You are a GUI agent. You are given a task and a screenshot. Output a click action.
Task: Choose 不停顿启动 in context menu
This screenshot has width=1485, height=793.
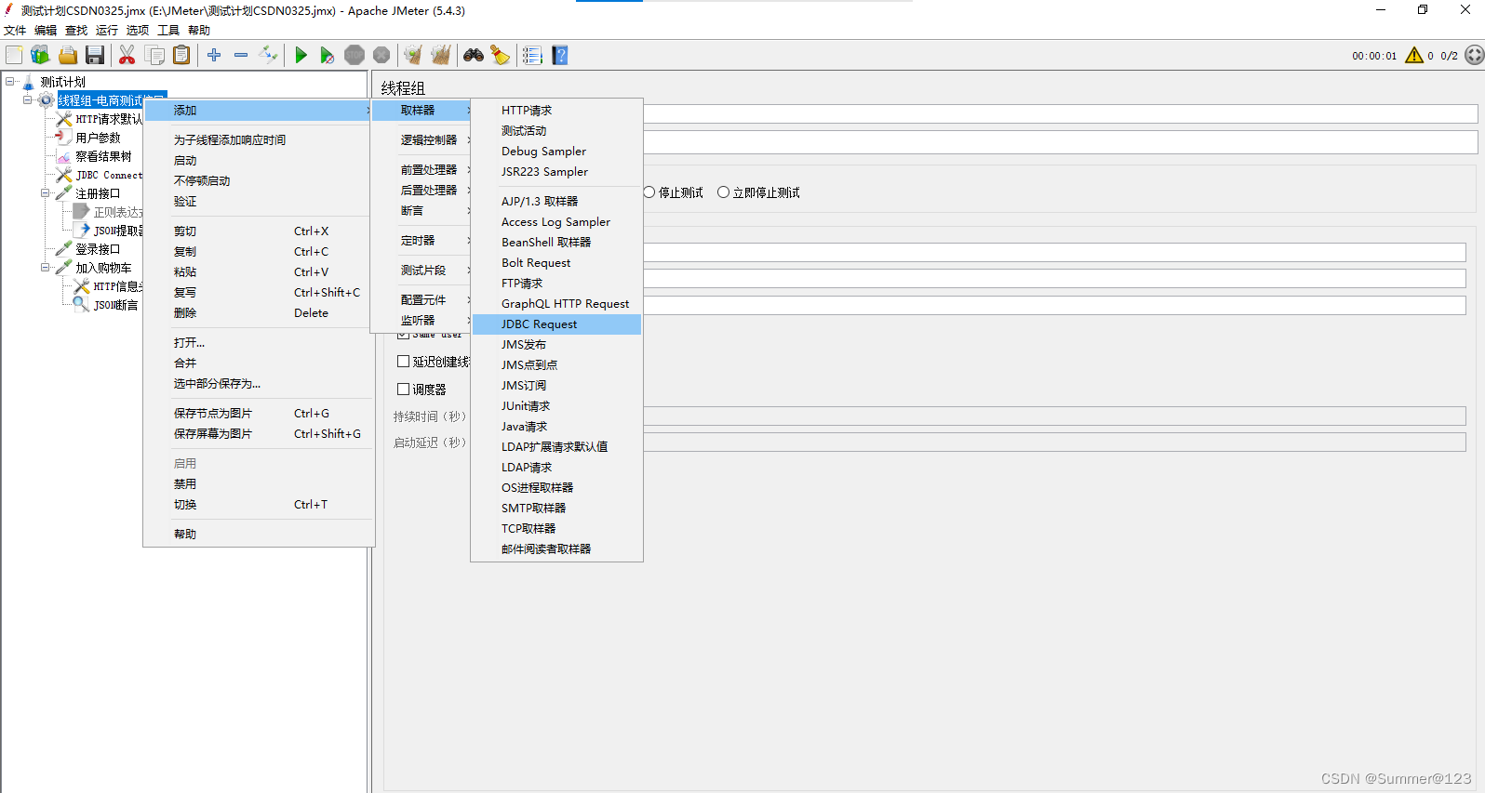coord(259,181)
